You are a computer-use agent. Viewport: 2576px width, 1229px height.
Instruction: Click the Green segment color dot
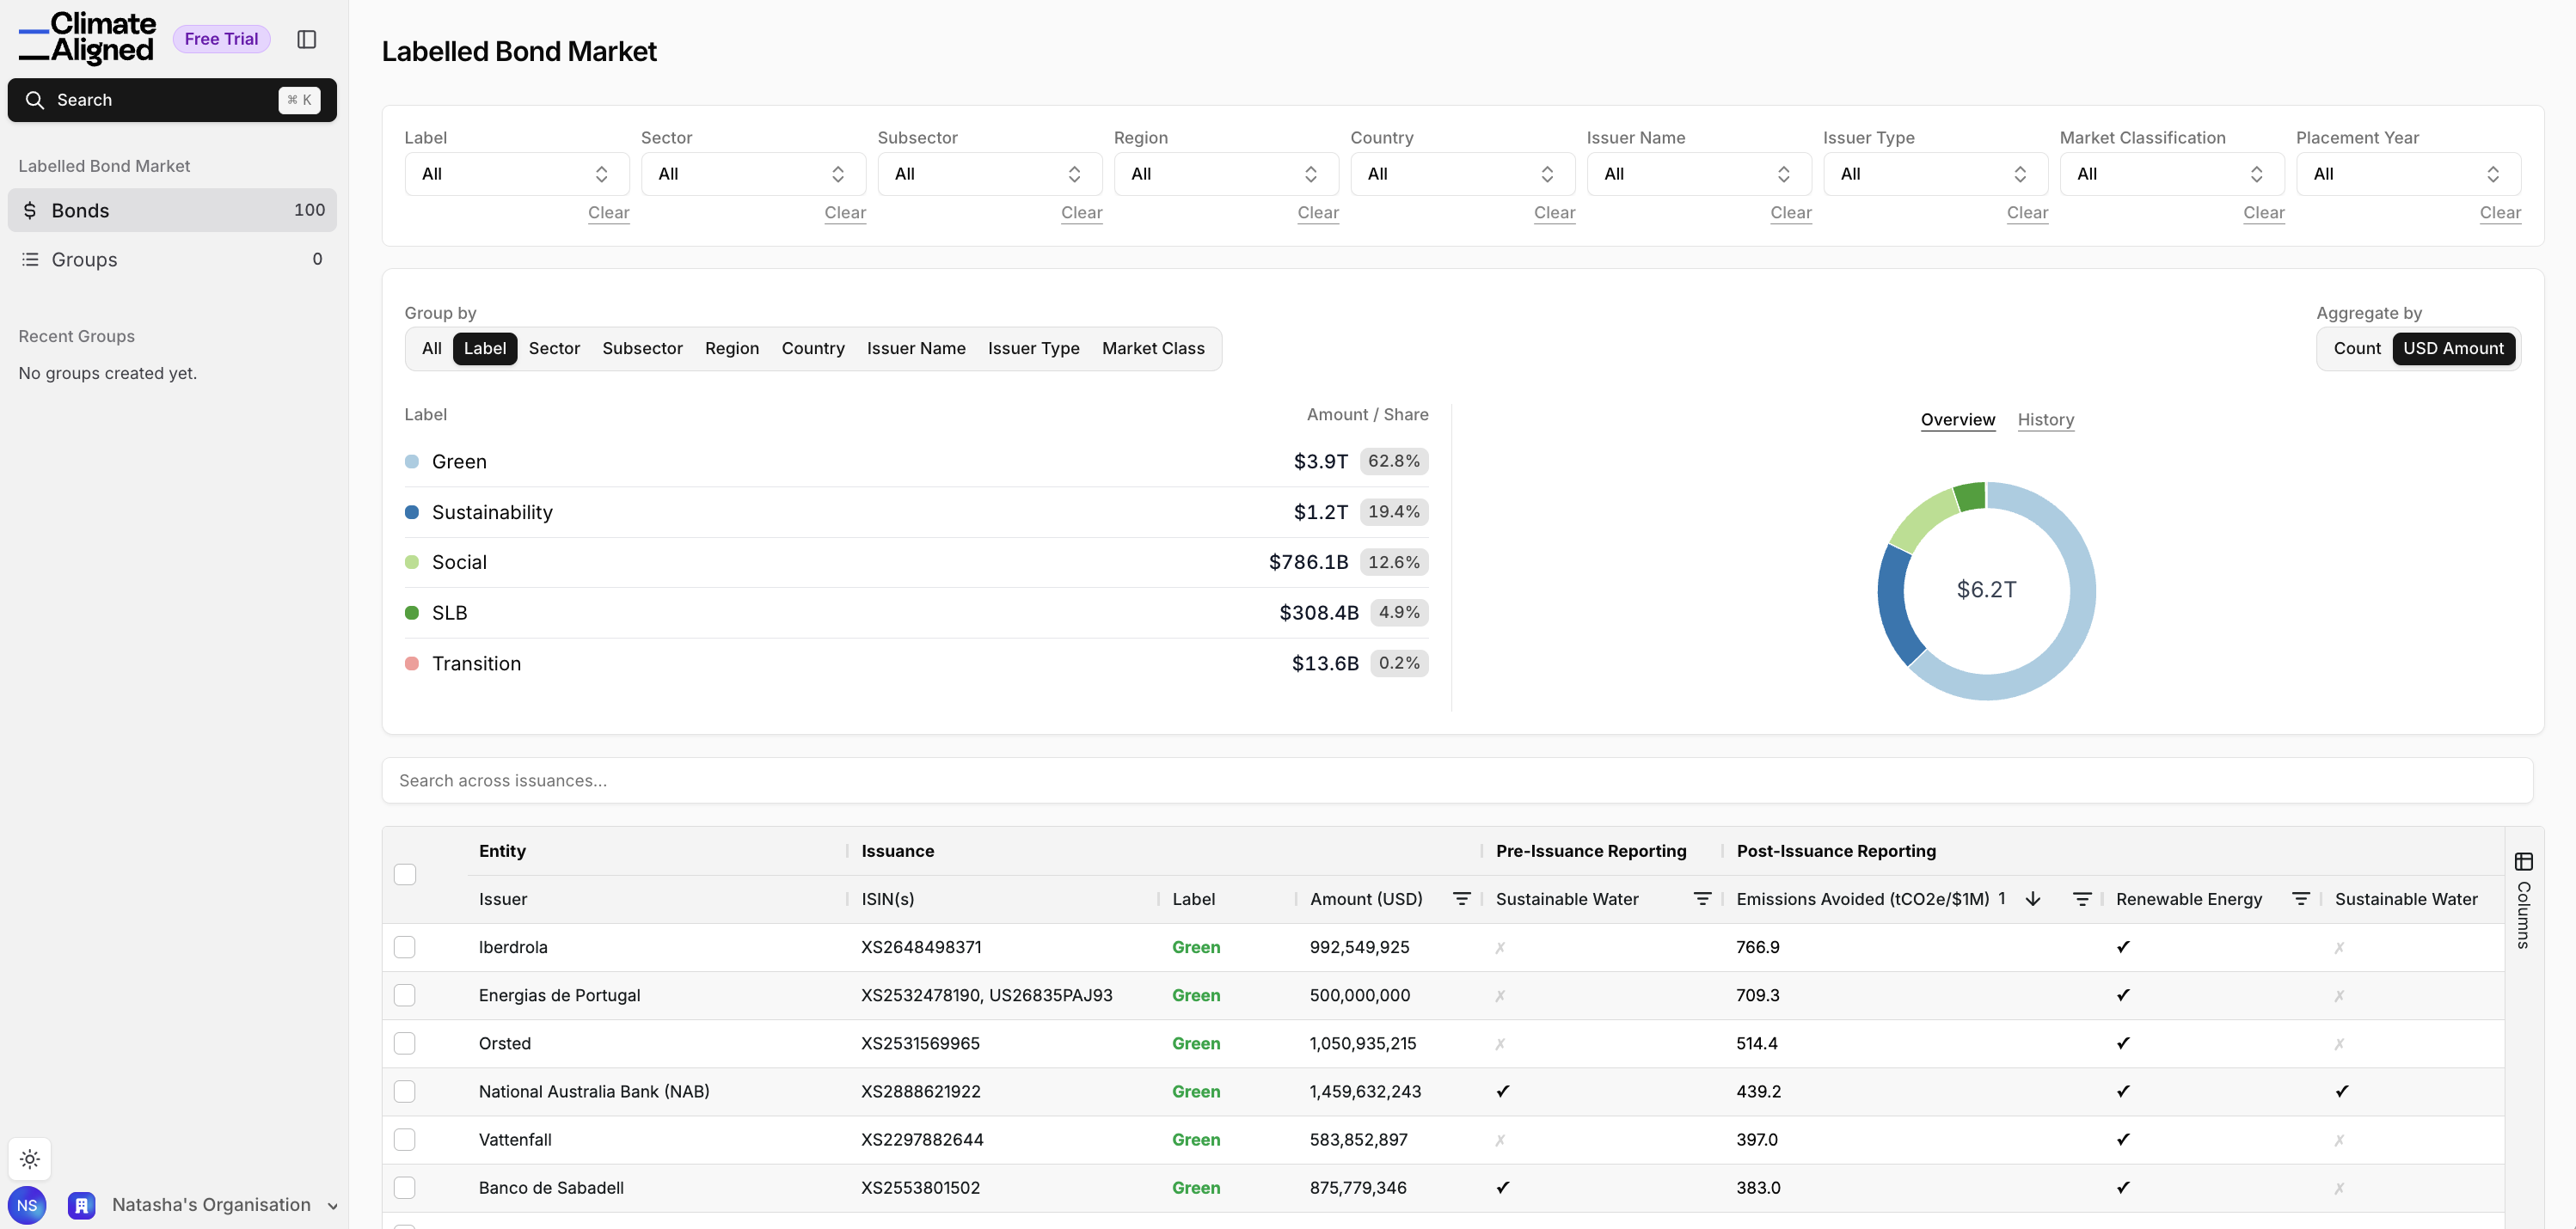point(411,462)
